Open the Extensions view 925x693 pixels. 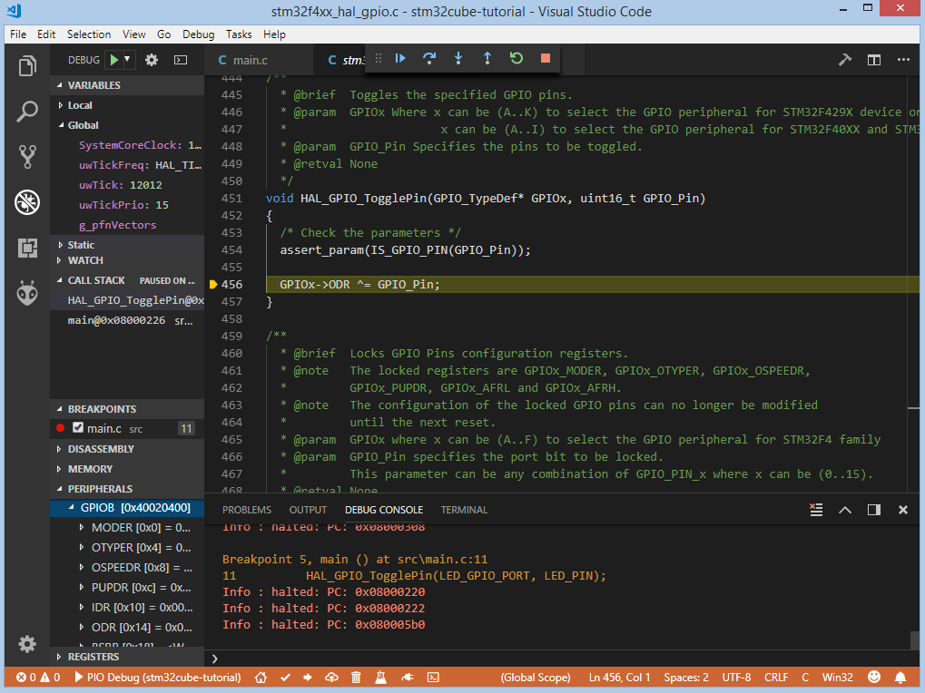[x=27, y=248]
